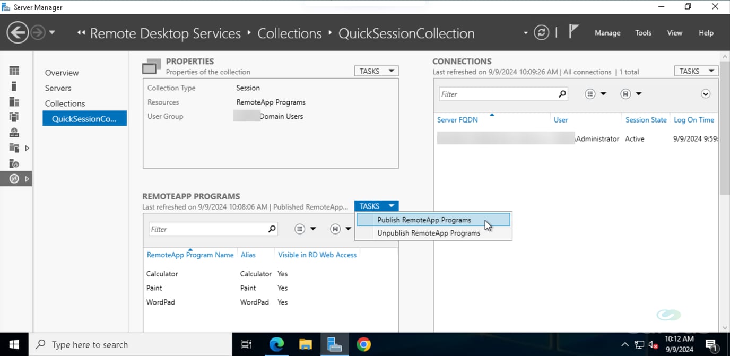Screen dimensions: 730x356
Task: Select Unpublish RemoteApp Programs
Action: point(429,232)
